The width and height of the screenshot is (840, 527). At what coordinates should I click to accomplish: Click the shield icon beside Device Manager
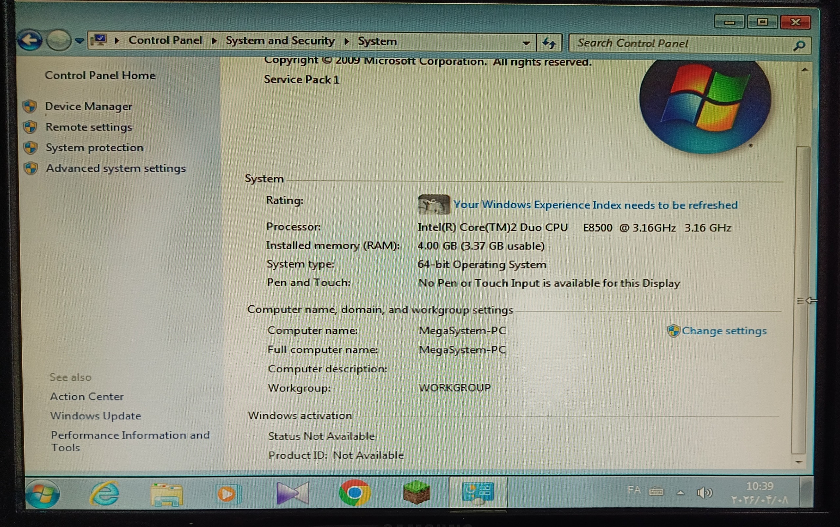coord(30,106)
